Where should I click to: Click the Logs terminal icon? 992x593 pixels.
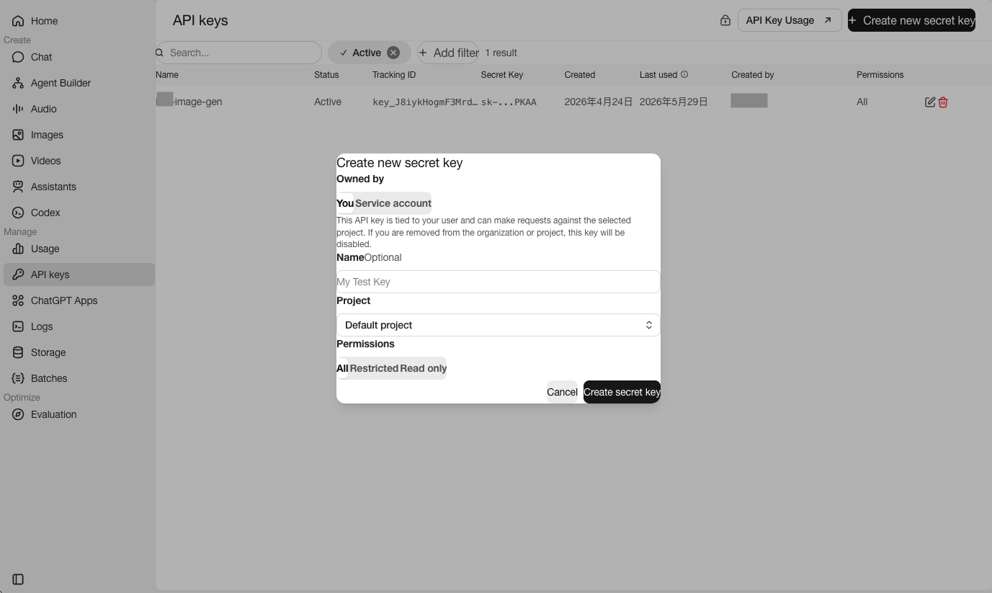pos(18,326)
